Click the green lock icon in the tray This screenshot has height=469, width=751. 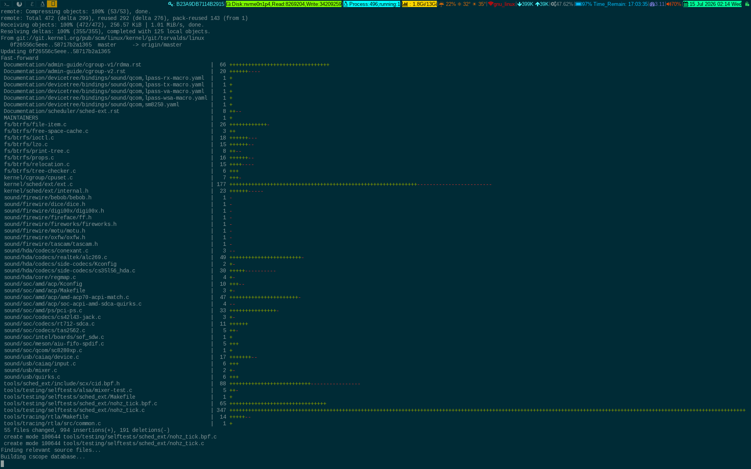coord(747,4)
